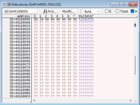
Task: Click the address column header
Action: tap(23, 16)
